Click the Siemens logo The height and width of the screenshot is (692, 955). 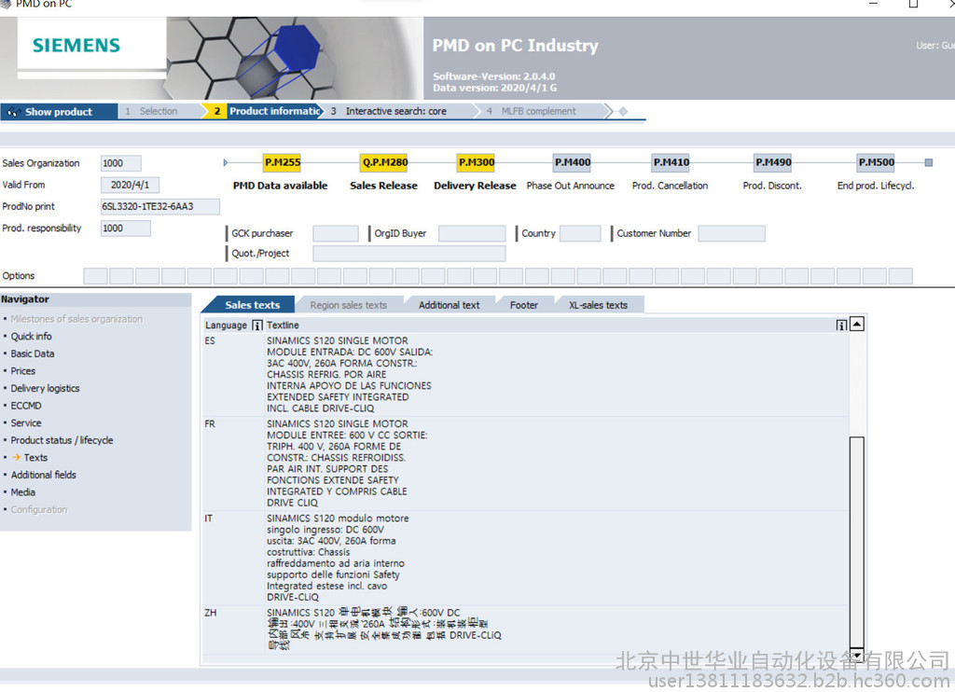click(76, 45)
